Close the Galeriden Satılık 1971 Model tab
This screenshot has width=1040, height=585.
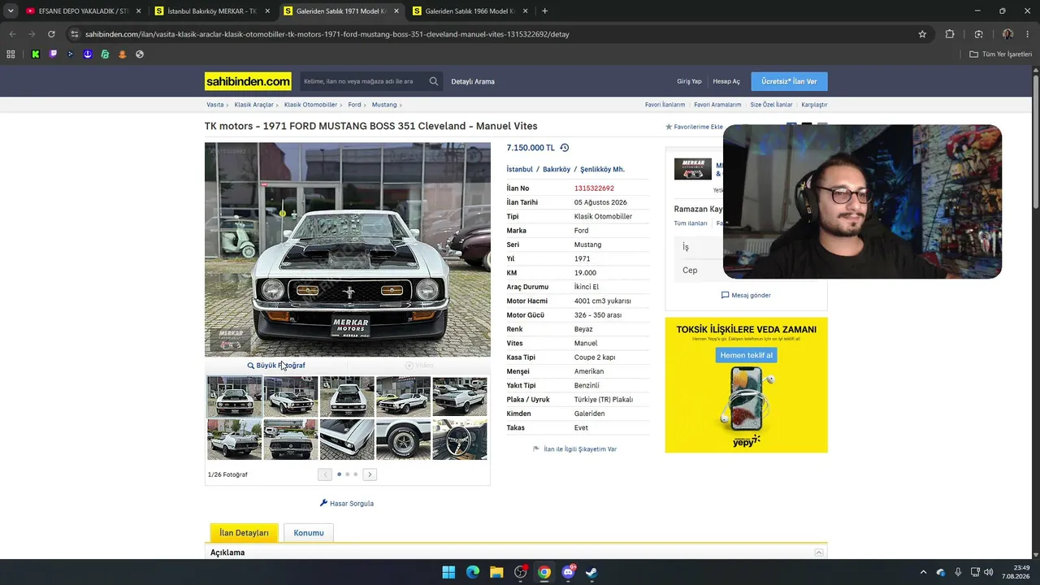(396, 11)
